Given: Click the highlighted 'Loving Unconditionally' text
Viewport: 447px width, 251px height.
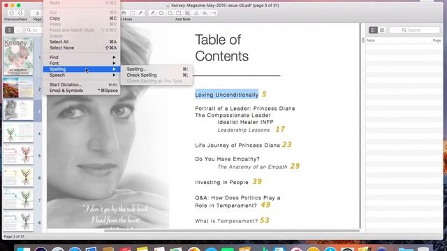Looking at the screenshot, I should (226, 95).
